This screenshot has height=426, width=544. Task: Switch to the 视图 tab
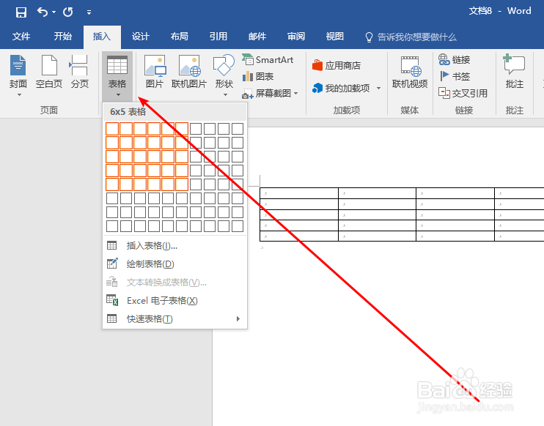335,37
